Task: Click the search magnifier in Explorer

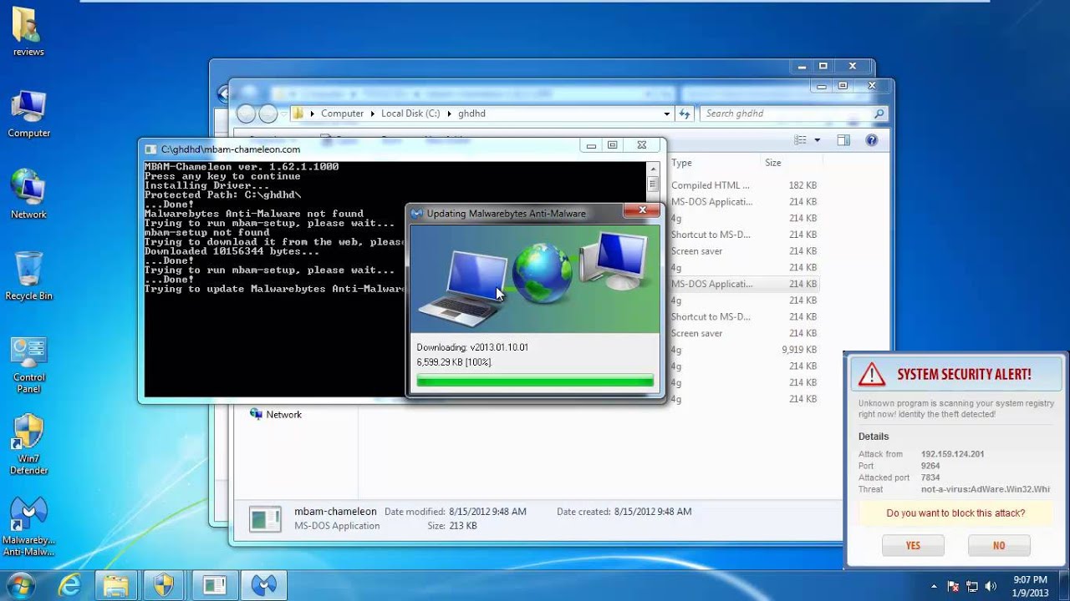Action: pyautogui.click(x=879, y=114)
